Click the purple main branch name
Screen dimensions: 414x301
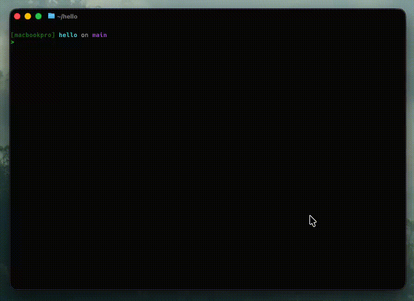tap(100, 35)
